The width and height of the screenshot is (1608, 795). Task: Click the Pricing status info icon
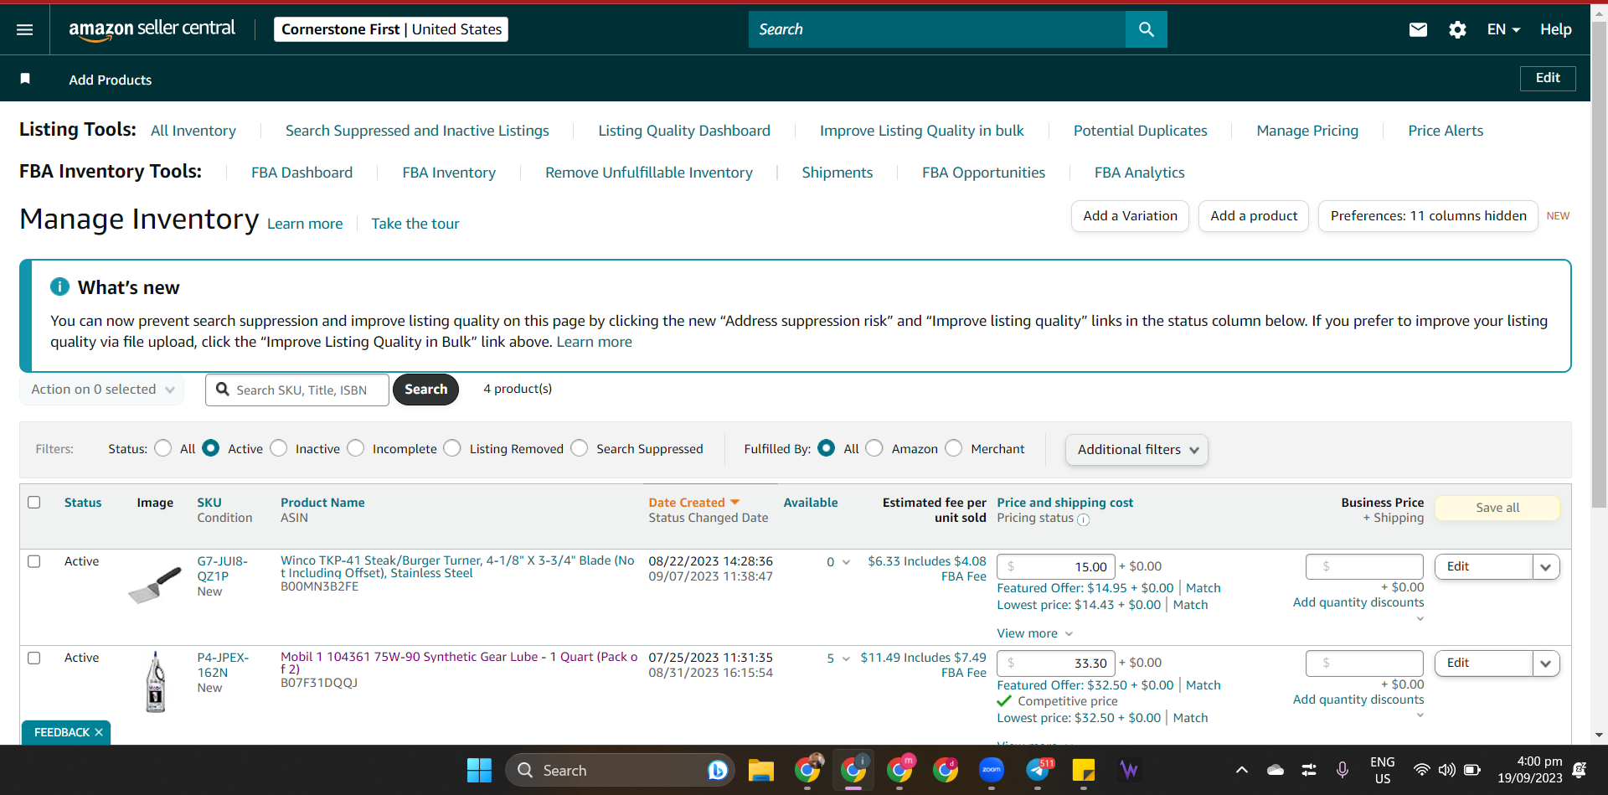[x=1084, y=519]
